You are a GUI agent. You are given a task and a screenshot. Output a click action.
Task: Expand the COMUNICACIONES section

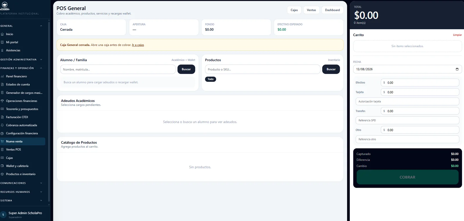click(x=41, y=183)
